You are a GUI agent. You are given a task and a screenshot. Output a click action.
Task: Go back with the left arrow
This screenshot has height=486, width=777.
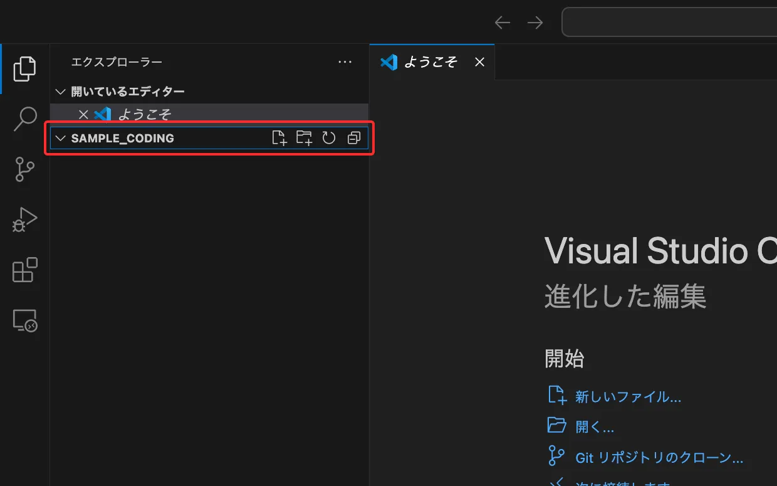[502, 23]
